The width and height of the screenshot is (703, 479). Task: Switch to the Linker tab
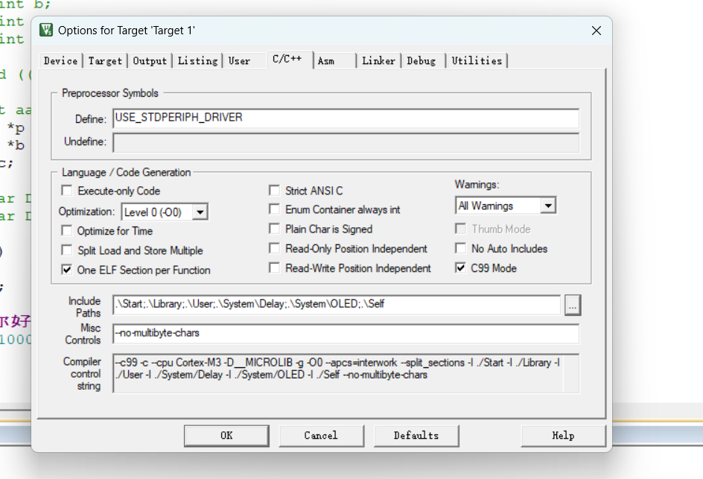pyautogui.click(x=378, y=61)
